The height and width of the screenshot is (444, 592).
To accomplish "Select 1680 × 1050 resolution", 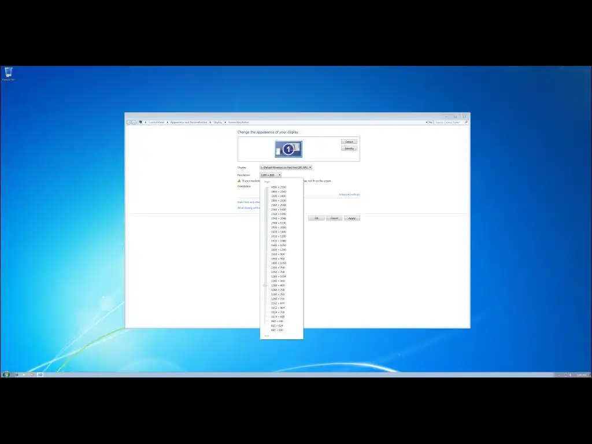I will [279, 245].
